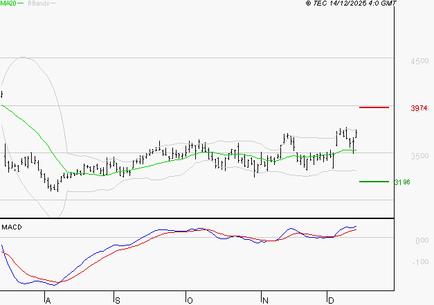This screenshot has width=434, height=305.
Task: Select the N month marker on time axis
Action: (264, 299)
